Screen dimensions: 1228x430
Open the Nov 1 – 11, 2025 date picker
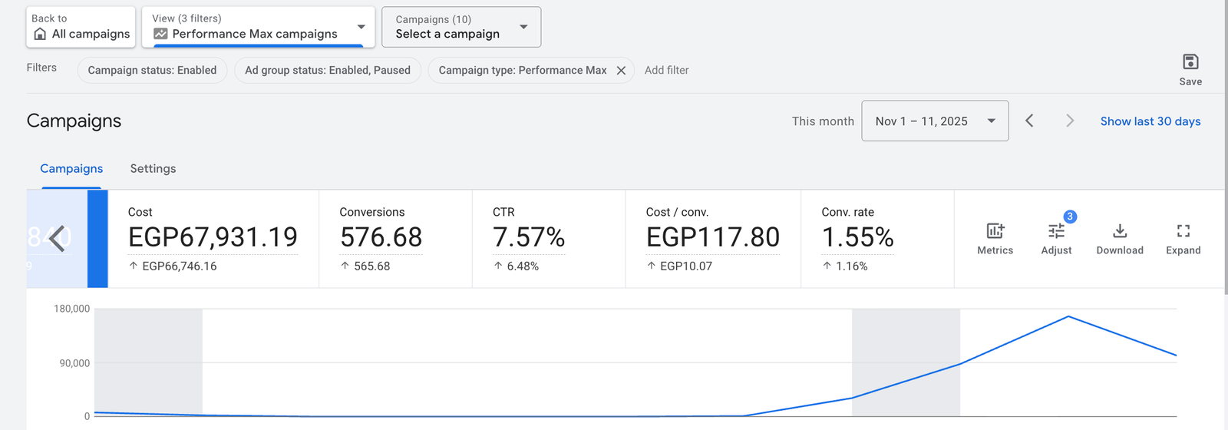[934, 121]
